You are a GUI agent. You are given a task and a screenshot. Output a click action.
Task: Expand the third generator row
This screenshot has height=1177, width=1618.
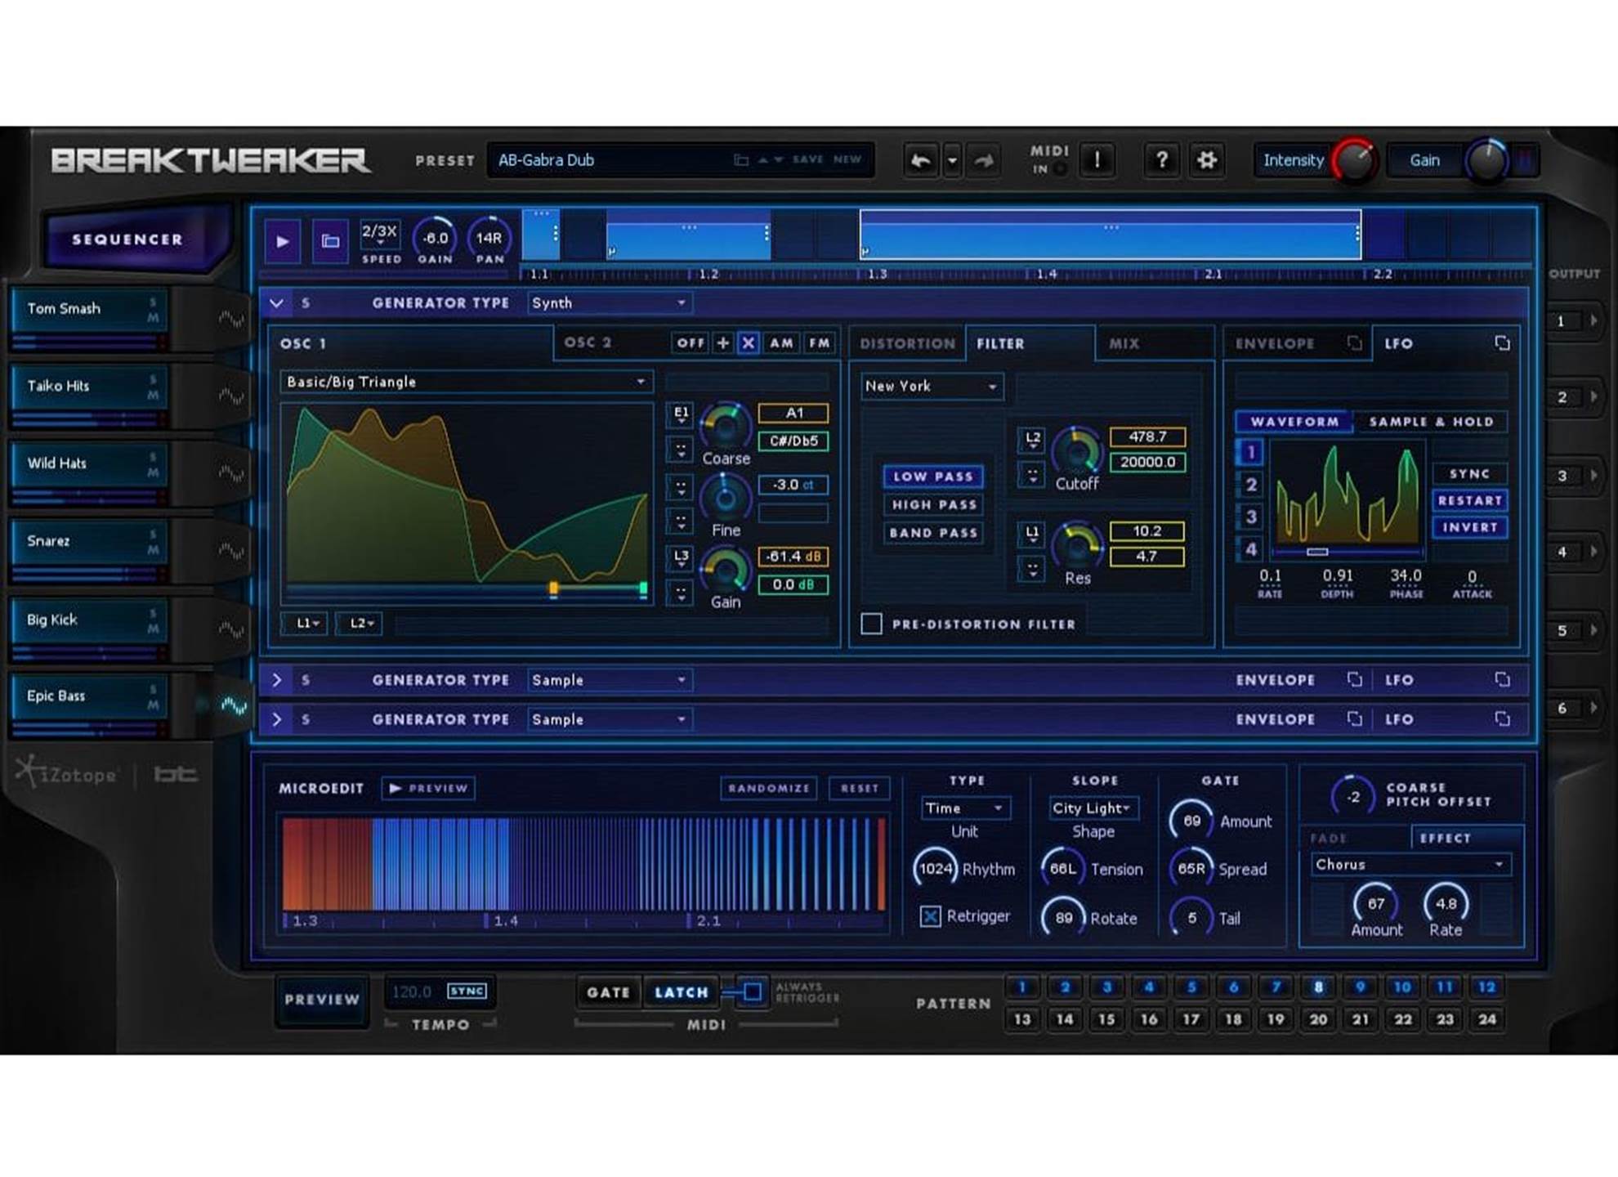coord(277,719)
